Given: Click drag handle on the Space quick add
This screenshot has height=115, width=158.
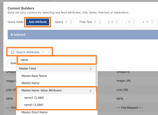Looking at the screenshot, I should [71, 22].
